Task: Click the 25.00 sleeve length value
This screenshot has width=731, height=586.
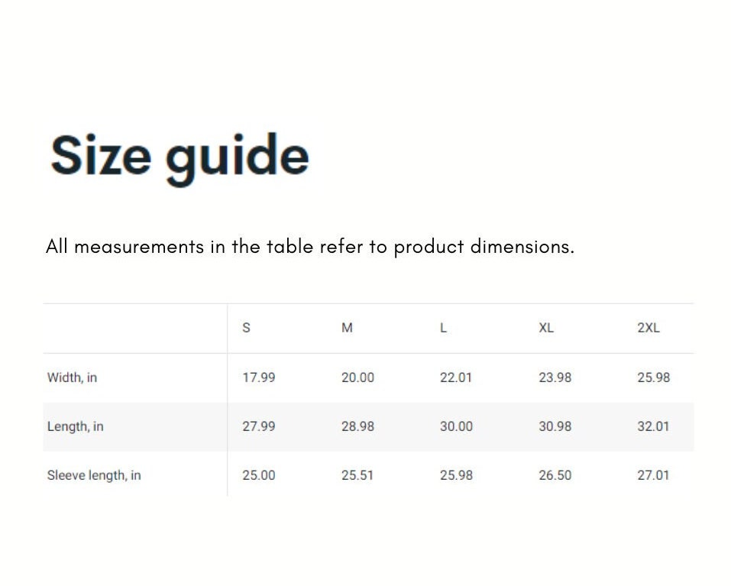Action: click(x=259, y=475)
